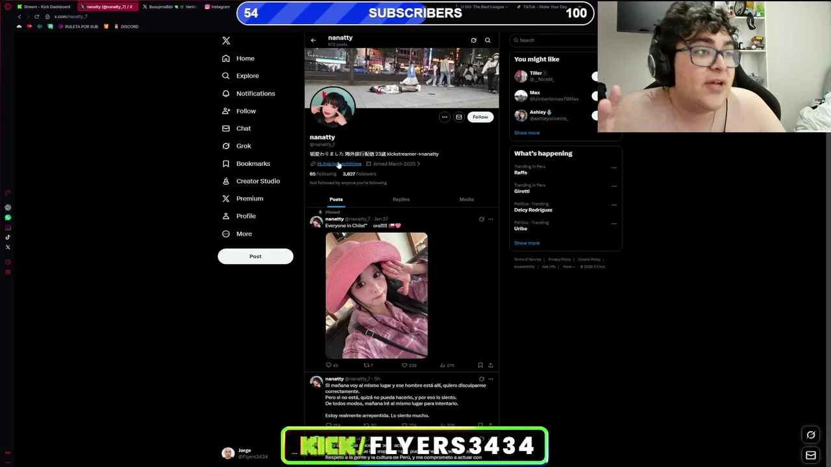
Task: Click the Search input field
Action: (x=554, y=40)
